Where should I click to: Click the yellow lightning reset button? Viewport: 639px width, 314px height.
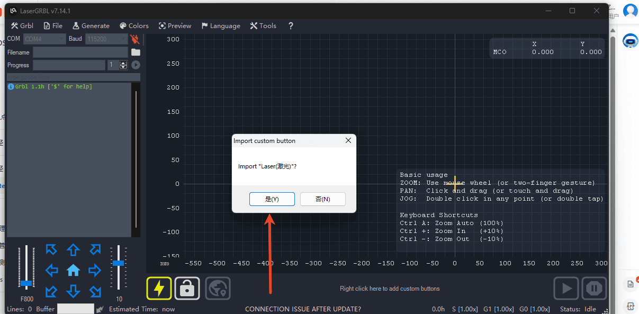point(159,289)
